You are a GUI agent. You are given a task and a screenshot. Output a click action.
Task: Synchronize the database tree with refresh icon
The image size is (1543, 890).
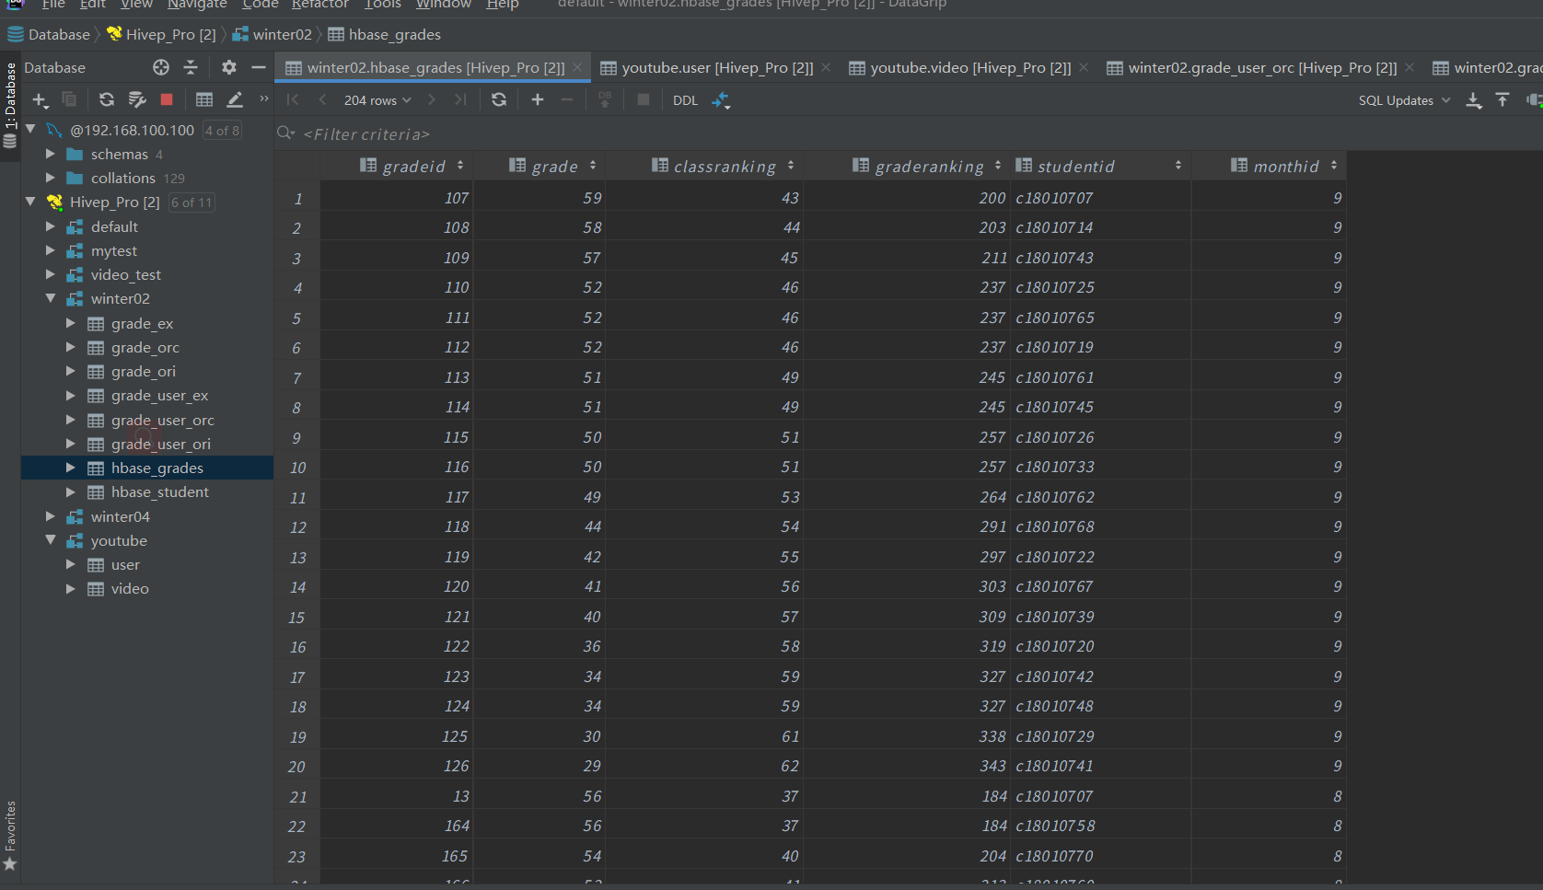106,99
